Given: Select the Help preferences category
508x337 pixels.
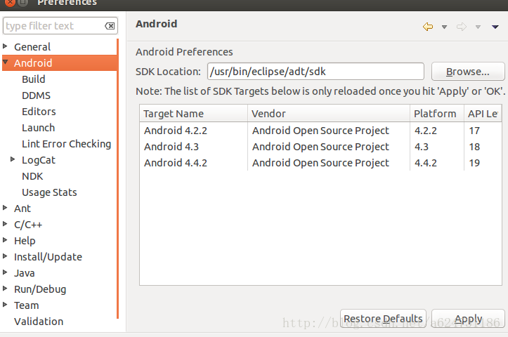Looking at the screenshot, I should (x=25, y=242).
